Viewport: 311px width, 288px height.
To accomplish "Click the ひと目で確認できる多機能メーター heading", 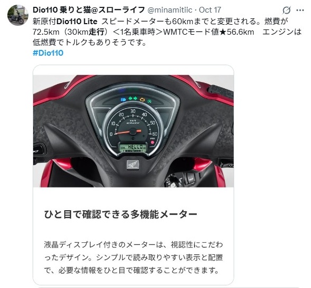I will click(121, 214).
